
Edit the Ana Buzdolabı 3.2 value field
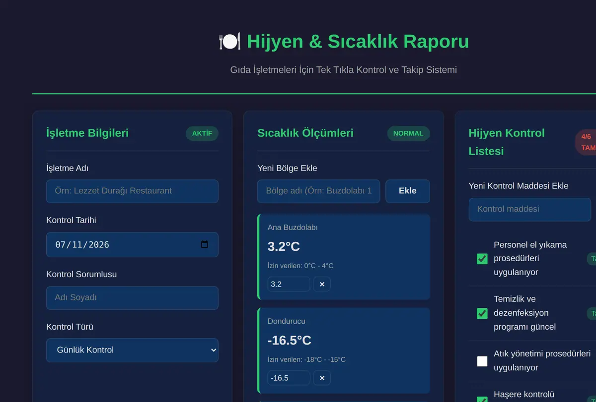coord(289,284)
